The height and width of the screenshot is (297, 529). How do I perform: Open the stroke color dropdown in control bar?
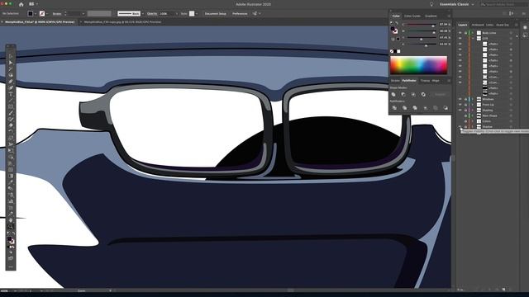point(46,14)
